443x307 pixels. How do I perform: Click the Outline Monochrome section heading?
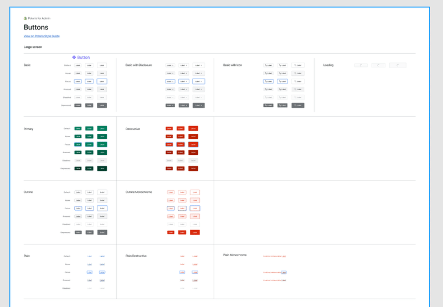point(139,192)
